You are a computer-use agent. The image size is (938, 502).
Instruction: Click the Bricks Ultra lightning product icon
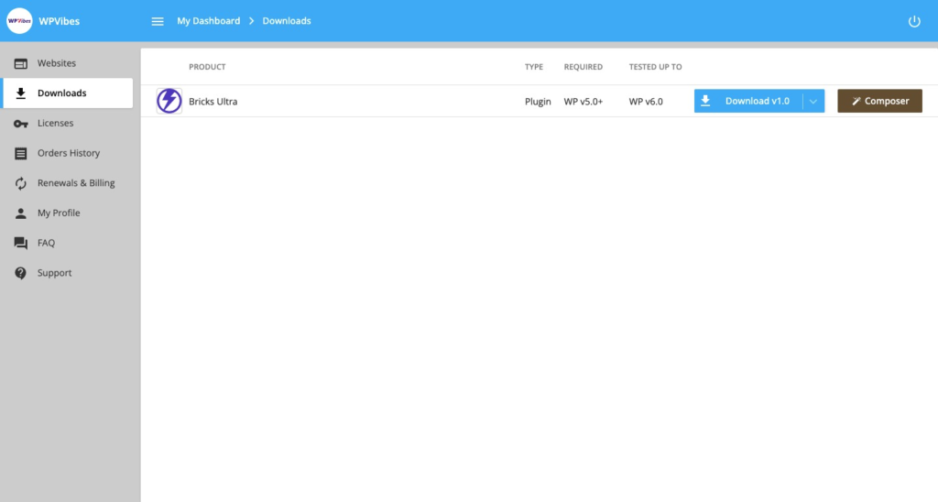click(169, 101)
